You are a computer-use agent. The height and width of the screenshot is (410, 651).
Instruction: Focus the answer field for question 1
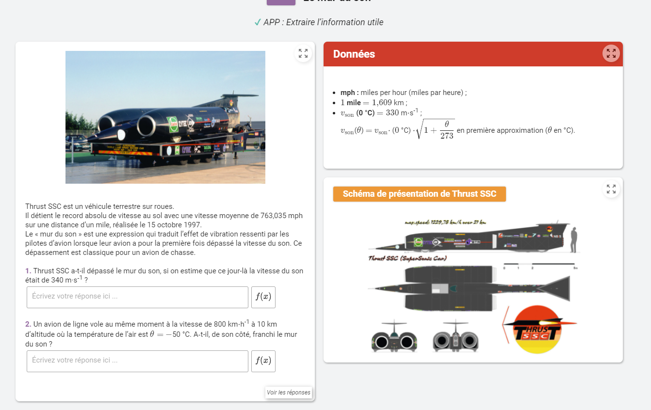point(137,297)
